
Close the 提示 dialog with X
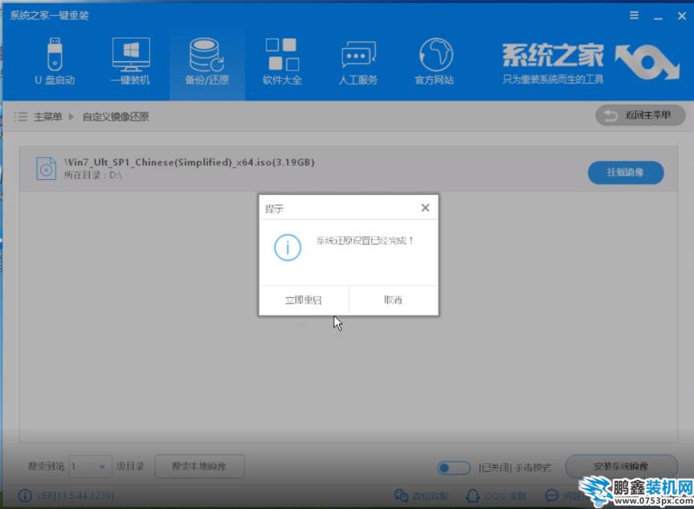(426, 208)
